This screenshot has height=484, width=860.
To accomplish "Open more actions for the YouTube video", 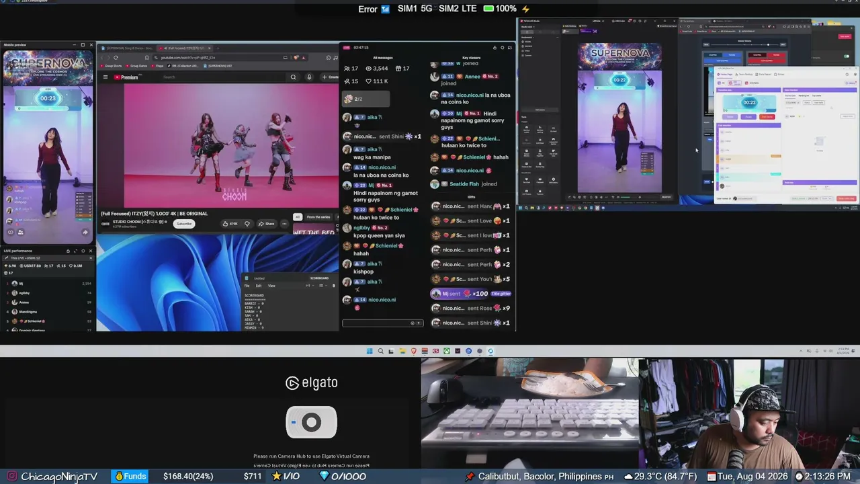I will 284,224.
